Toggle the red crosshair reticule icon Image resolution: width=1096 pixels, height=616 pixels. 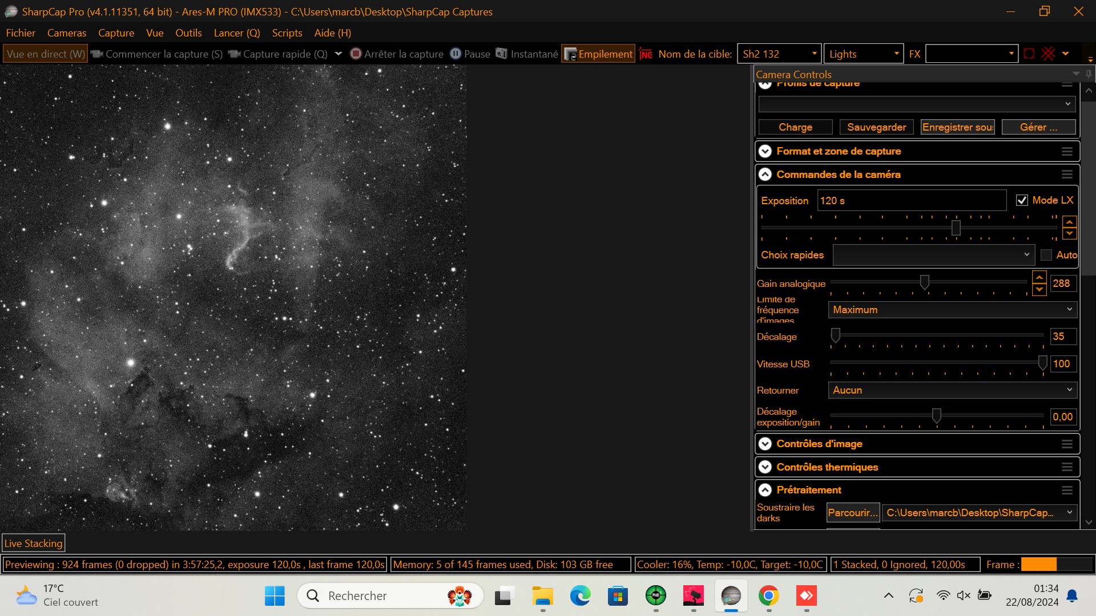coord(1048,54)
